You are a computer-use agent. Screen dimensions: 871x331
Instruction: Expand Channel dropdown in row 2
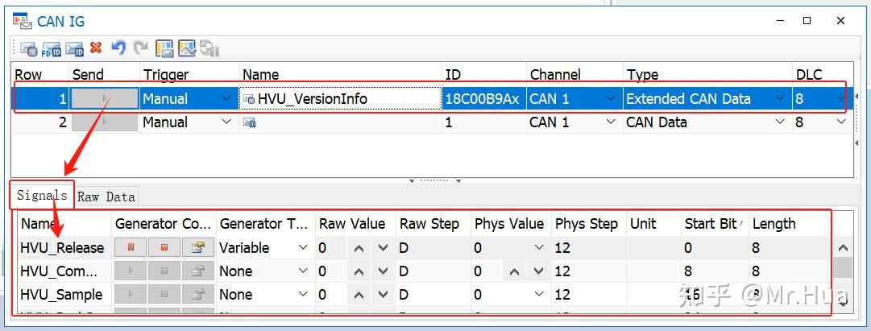610,122
